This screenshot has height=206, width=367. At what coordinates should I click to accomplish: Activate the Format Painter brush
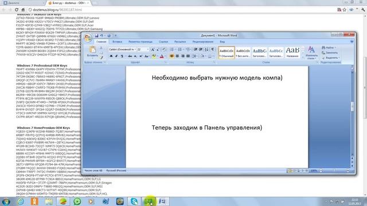click(x=101, y=57)
